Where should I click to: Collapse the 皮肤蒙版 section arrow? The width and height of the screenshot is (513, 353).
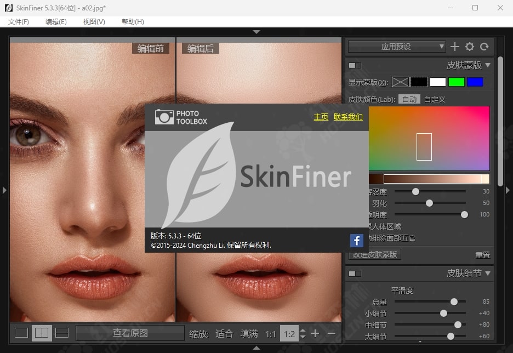488,65
